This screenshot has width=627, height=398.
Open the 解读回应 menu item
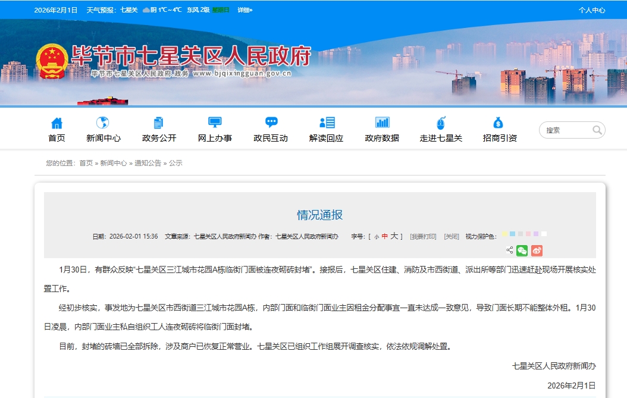point(326,138)
